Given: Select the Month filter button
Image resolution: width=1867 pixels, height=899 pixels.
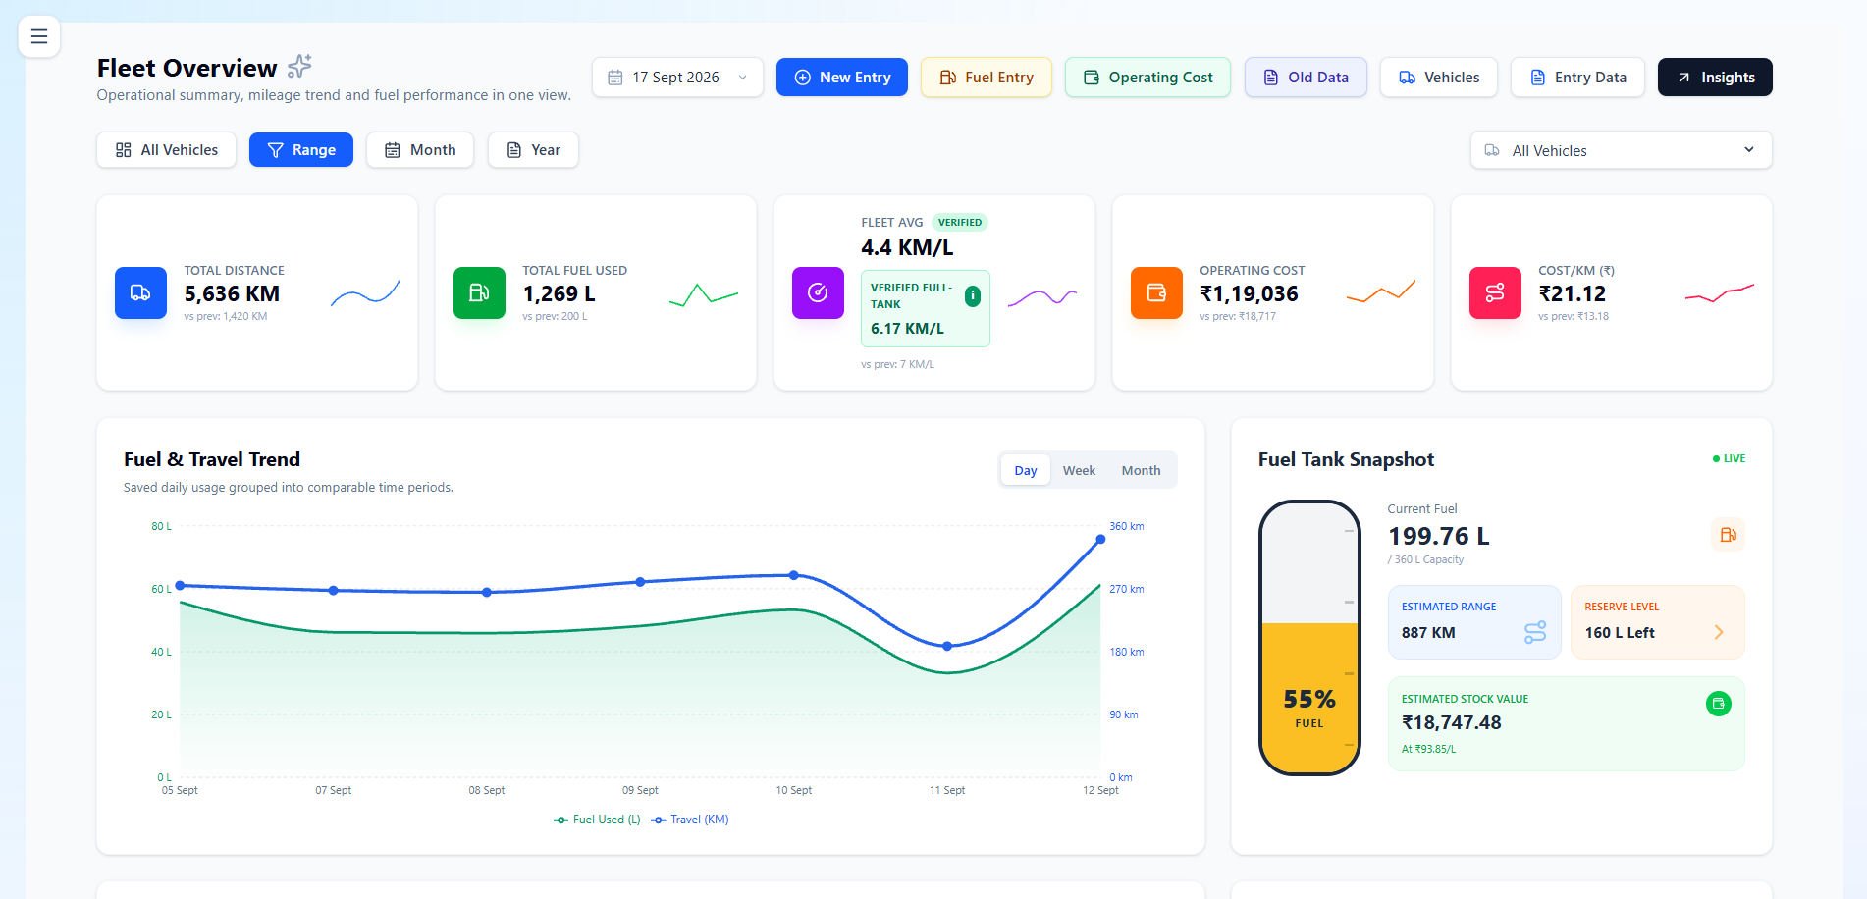Looking at the screenshot, I should tap(420, 150).
